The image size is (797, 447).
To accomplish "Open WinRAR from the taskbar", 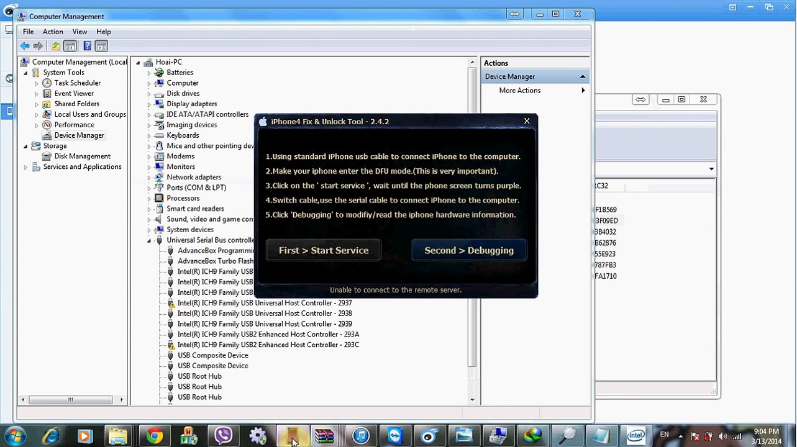I will coord(324,436).
